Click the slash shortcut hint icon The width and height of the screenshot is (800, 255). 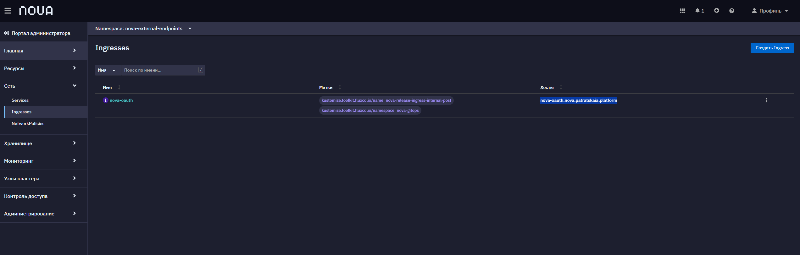coord(201,70)
